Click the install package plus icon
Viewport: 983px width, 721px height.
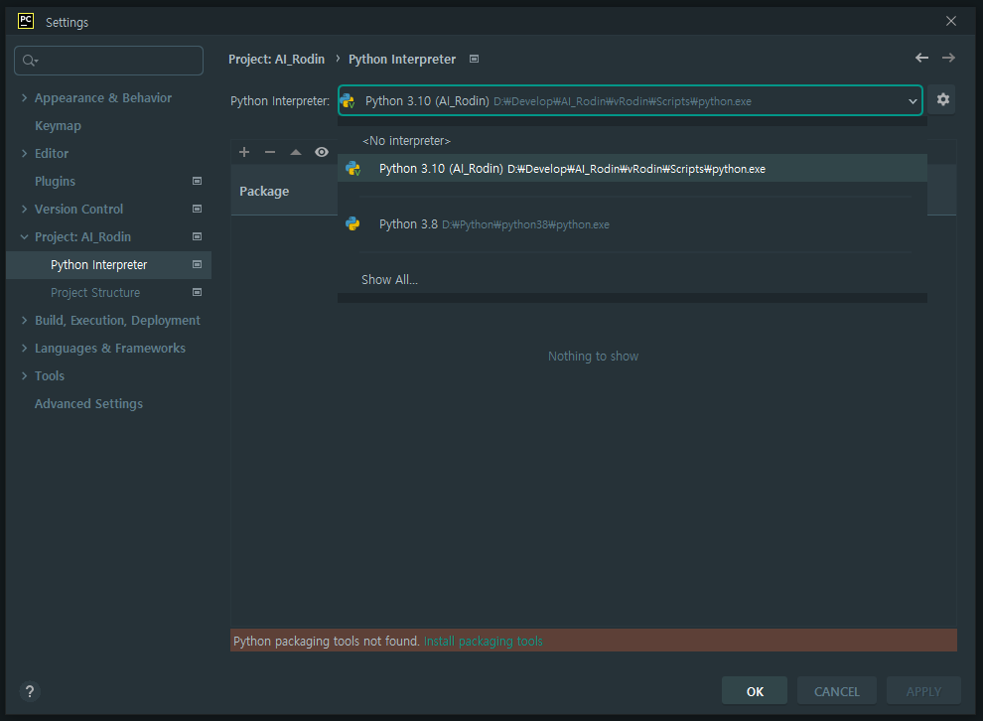[x=244, y=152]
